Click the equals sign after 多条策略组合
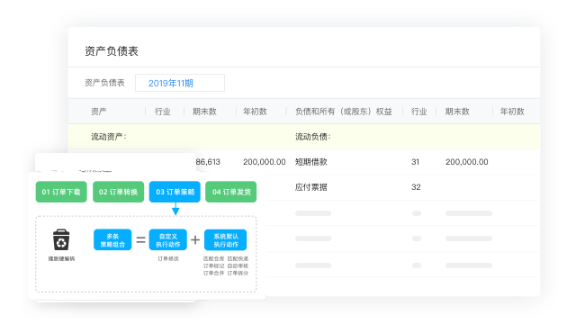Screen dimensions: 576x324 click(x=140, y=240)
